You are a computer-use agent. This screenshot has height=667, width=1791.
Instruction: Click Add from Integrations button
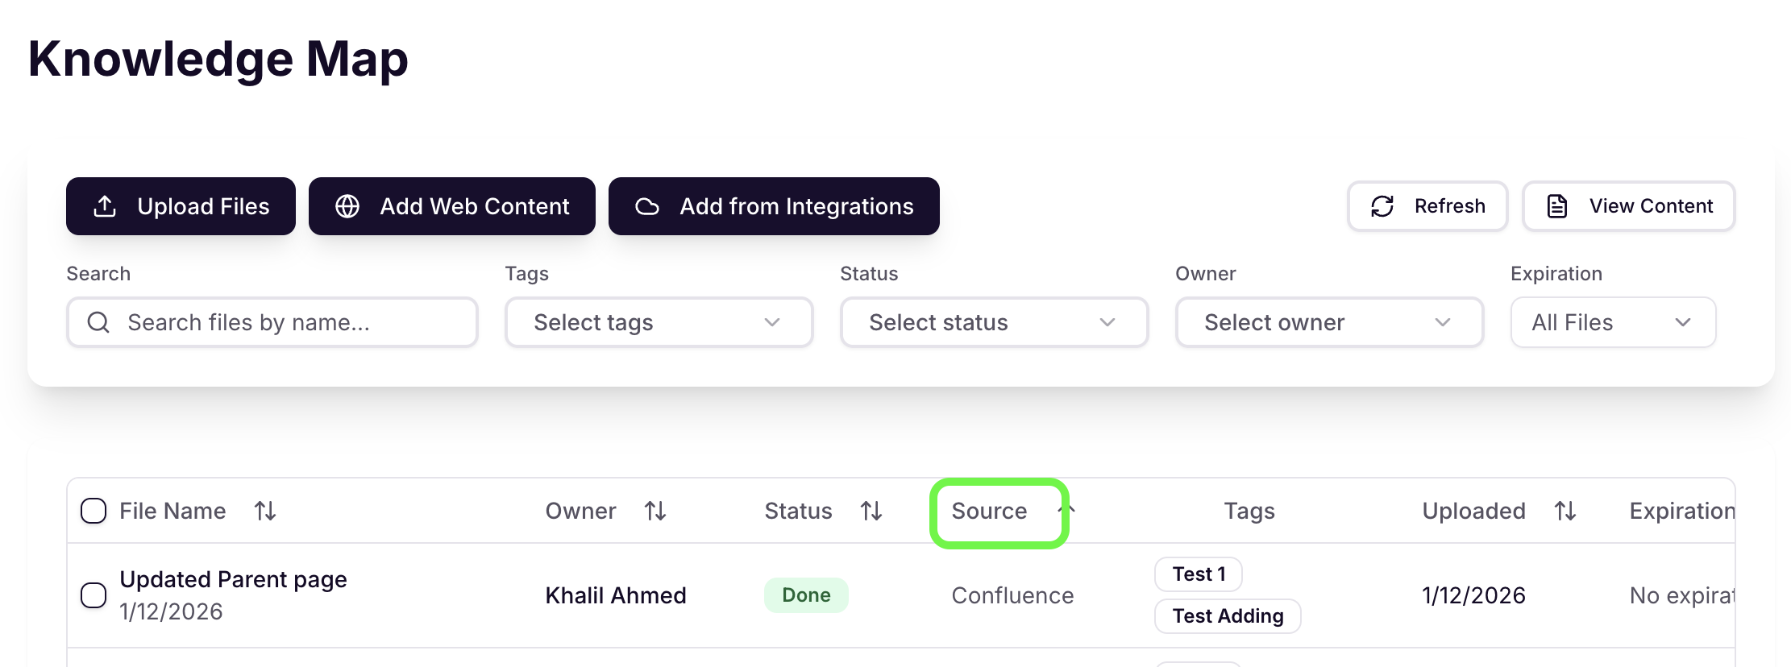[x=774, y=206]
